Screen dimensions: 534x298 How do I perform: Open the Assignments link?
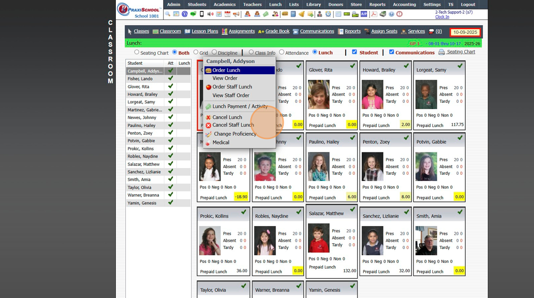(x=241, y=31)
